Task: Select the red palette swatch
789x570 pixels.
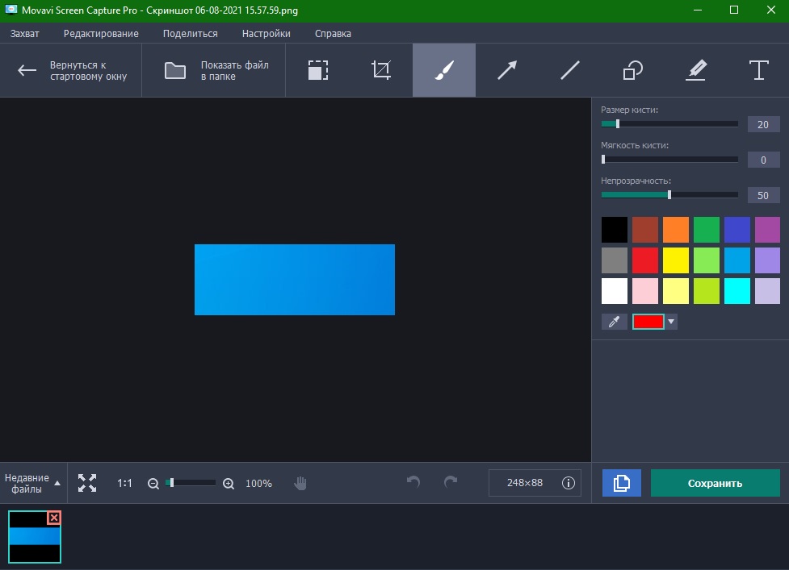Action: pyautogui.click(x=645, y=260)
